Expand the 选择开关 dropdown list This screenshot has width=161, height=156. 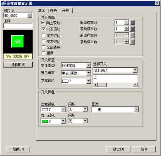(x=135, y=70)
